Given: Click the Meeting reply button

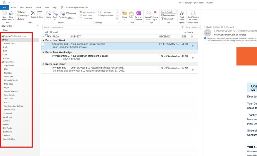Looking at the screenshot, I should 71,13.
